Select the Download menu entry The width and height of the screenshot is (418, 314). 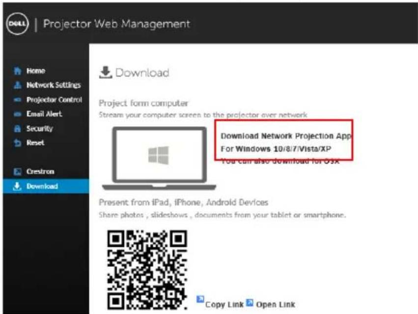click(46, 186)
